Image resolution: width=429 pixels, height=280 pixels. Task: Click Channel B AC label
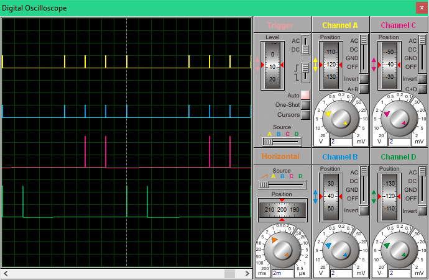tap(354, 173)
